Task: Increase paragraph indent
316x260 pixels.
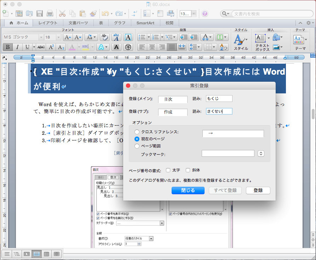Action: (194, 37)
